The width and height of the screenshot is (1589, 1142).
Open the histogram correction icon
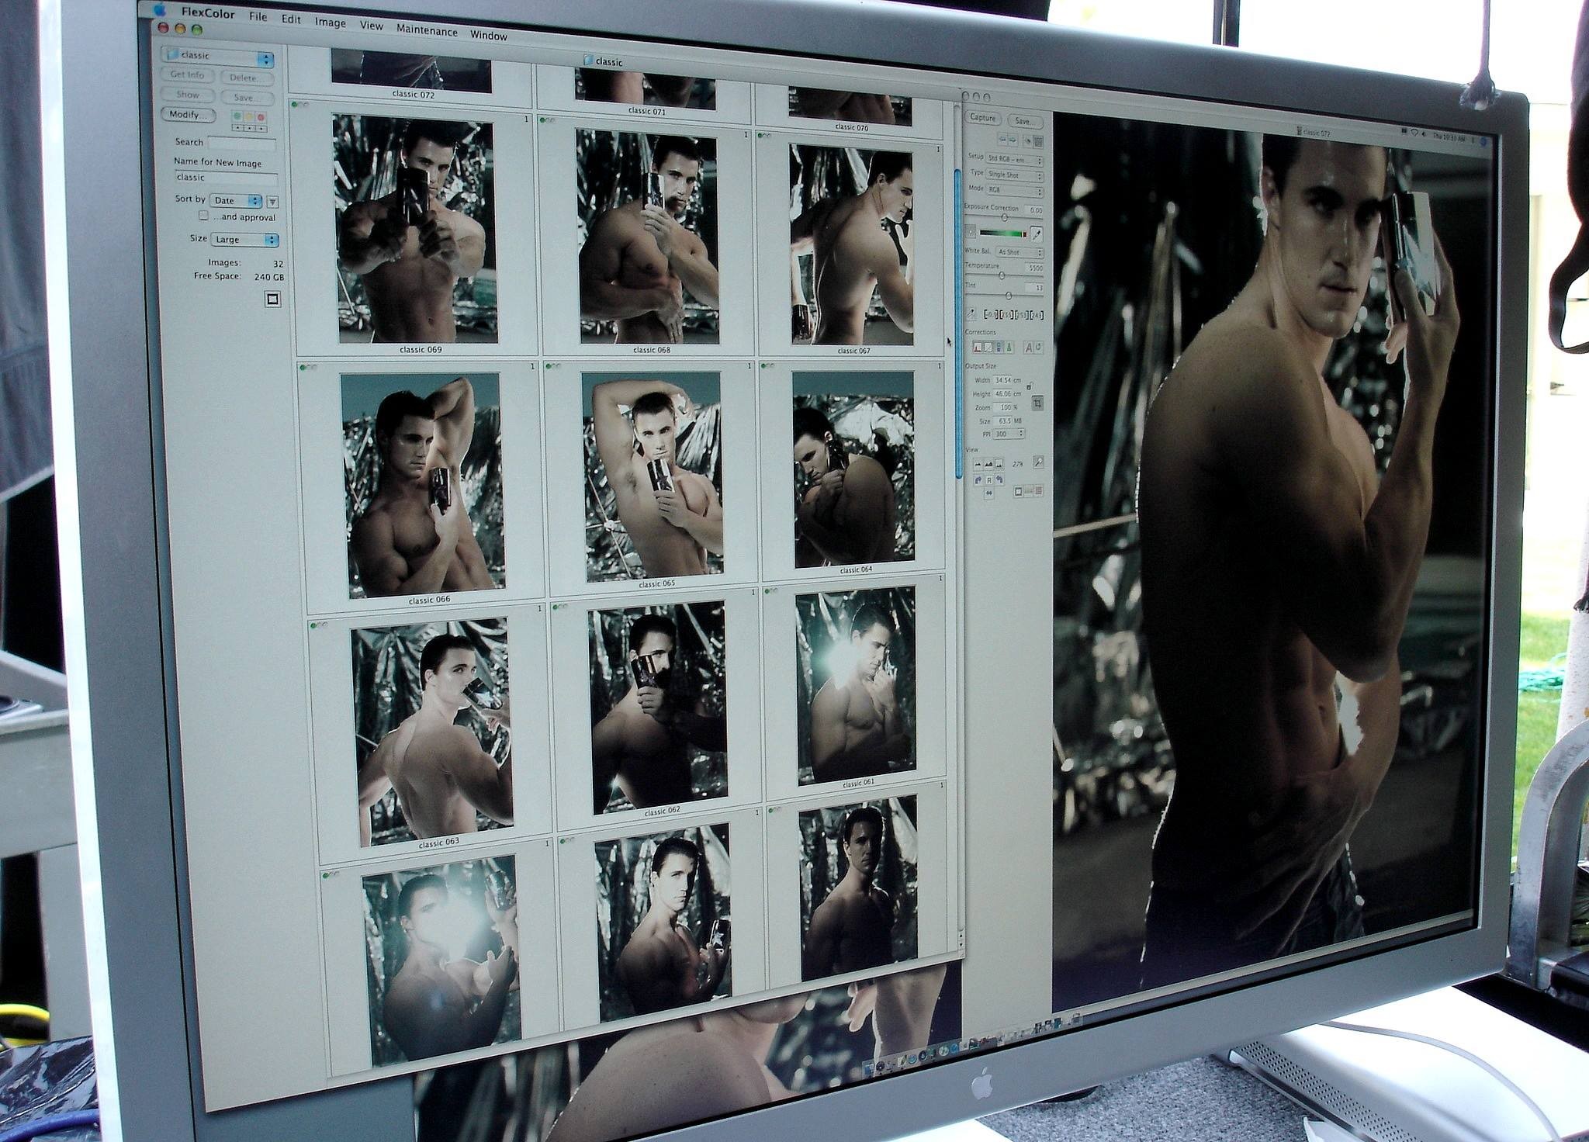pyautogui.click(x=978, y=347)
